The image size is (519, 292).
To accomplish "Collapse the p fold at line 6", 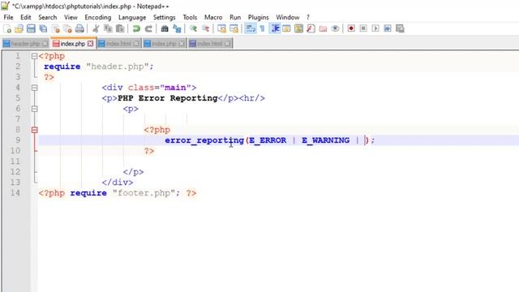I will tap(34, 109).
